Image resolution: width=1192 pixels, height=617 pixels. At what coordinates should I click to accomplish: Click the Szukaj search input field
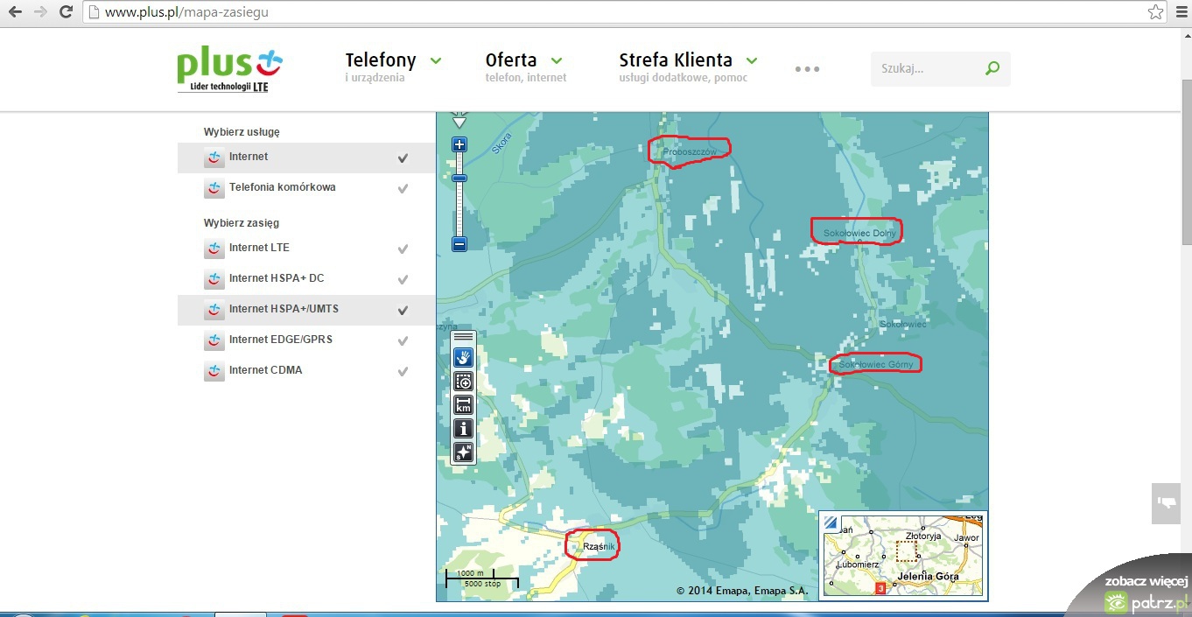click(928, 69)
